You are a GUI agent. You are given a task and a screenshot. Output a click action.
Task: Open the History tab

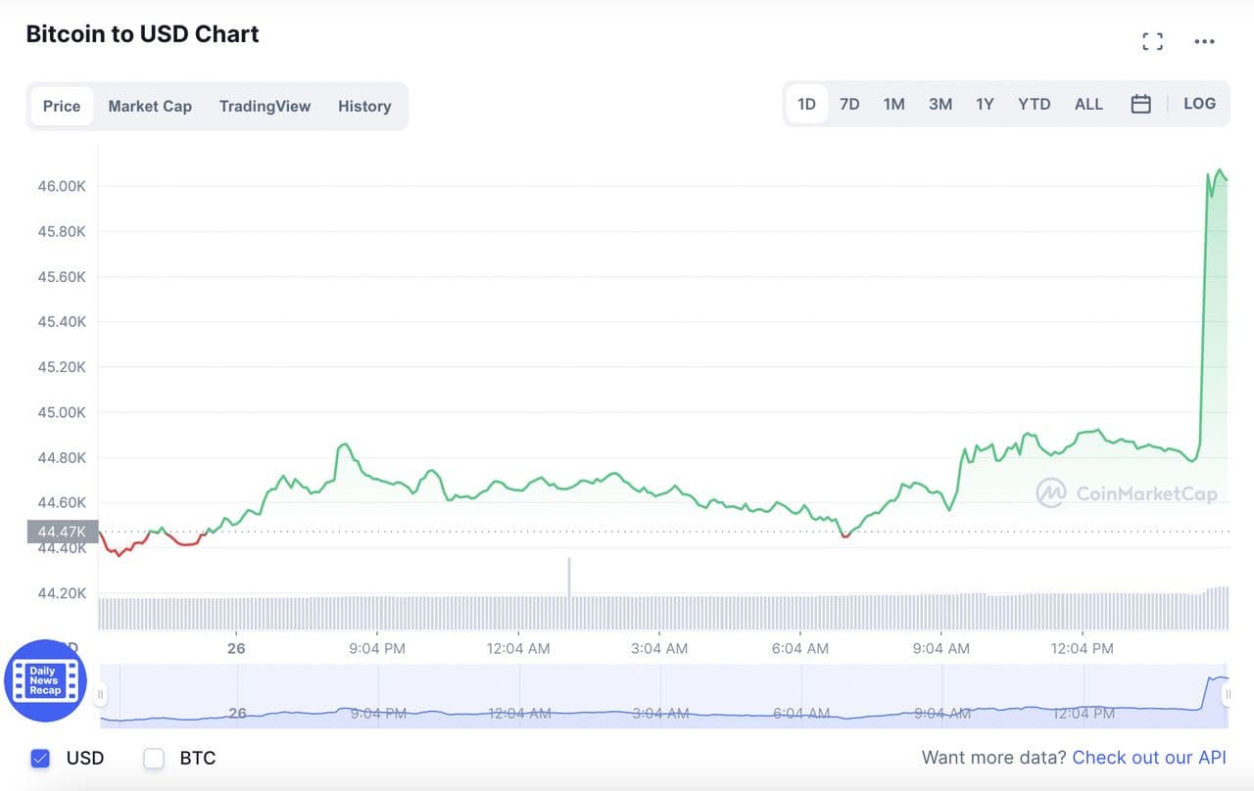[364, 106]
